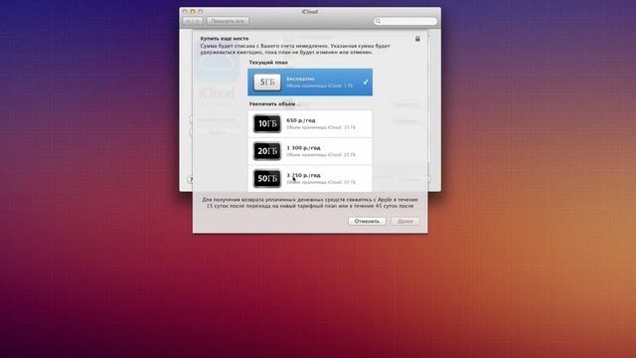Screen dimensions: 636x358
Task: Focus the search field in iCloud window
Action: click(405, 21)
